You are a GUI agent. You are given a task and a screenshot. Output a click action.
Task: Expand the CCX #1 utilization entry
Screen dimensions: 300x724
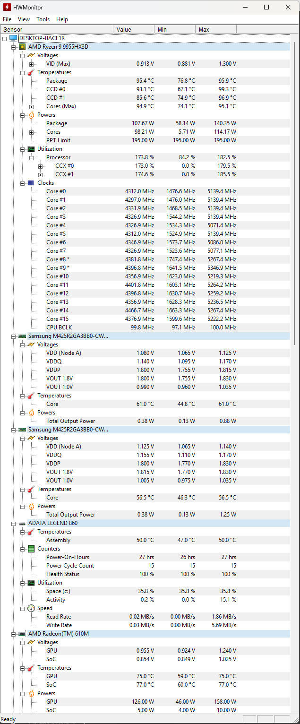pyautogui.click(x=41, y=174)
